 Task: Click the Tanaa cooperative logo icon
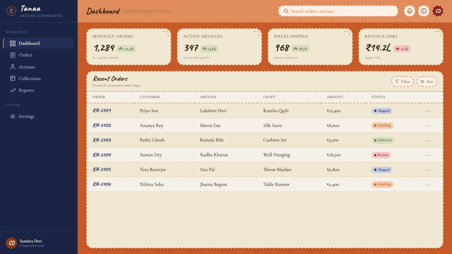pyautogui.click(x=11, y=11)
